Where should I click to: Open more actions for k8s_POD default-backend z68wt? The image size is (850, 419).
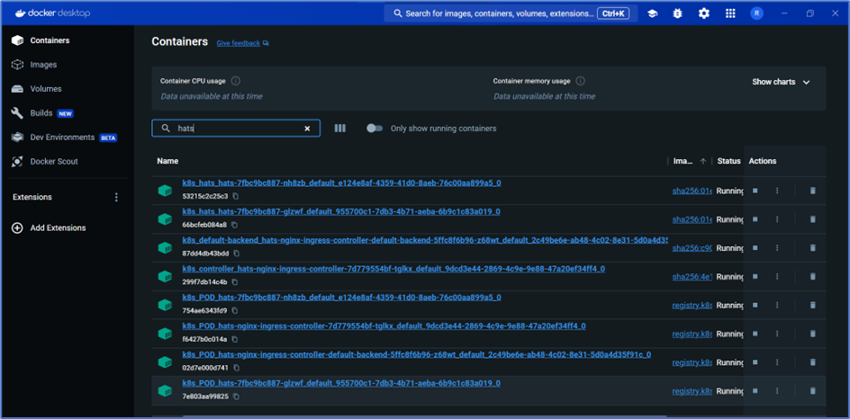777,362
